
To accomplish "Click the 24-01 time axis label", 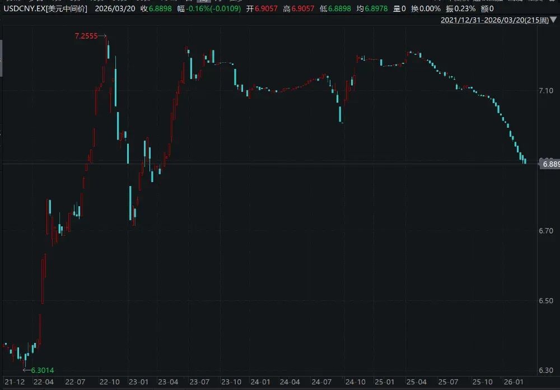I will (x=259, y=382).
